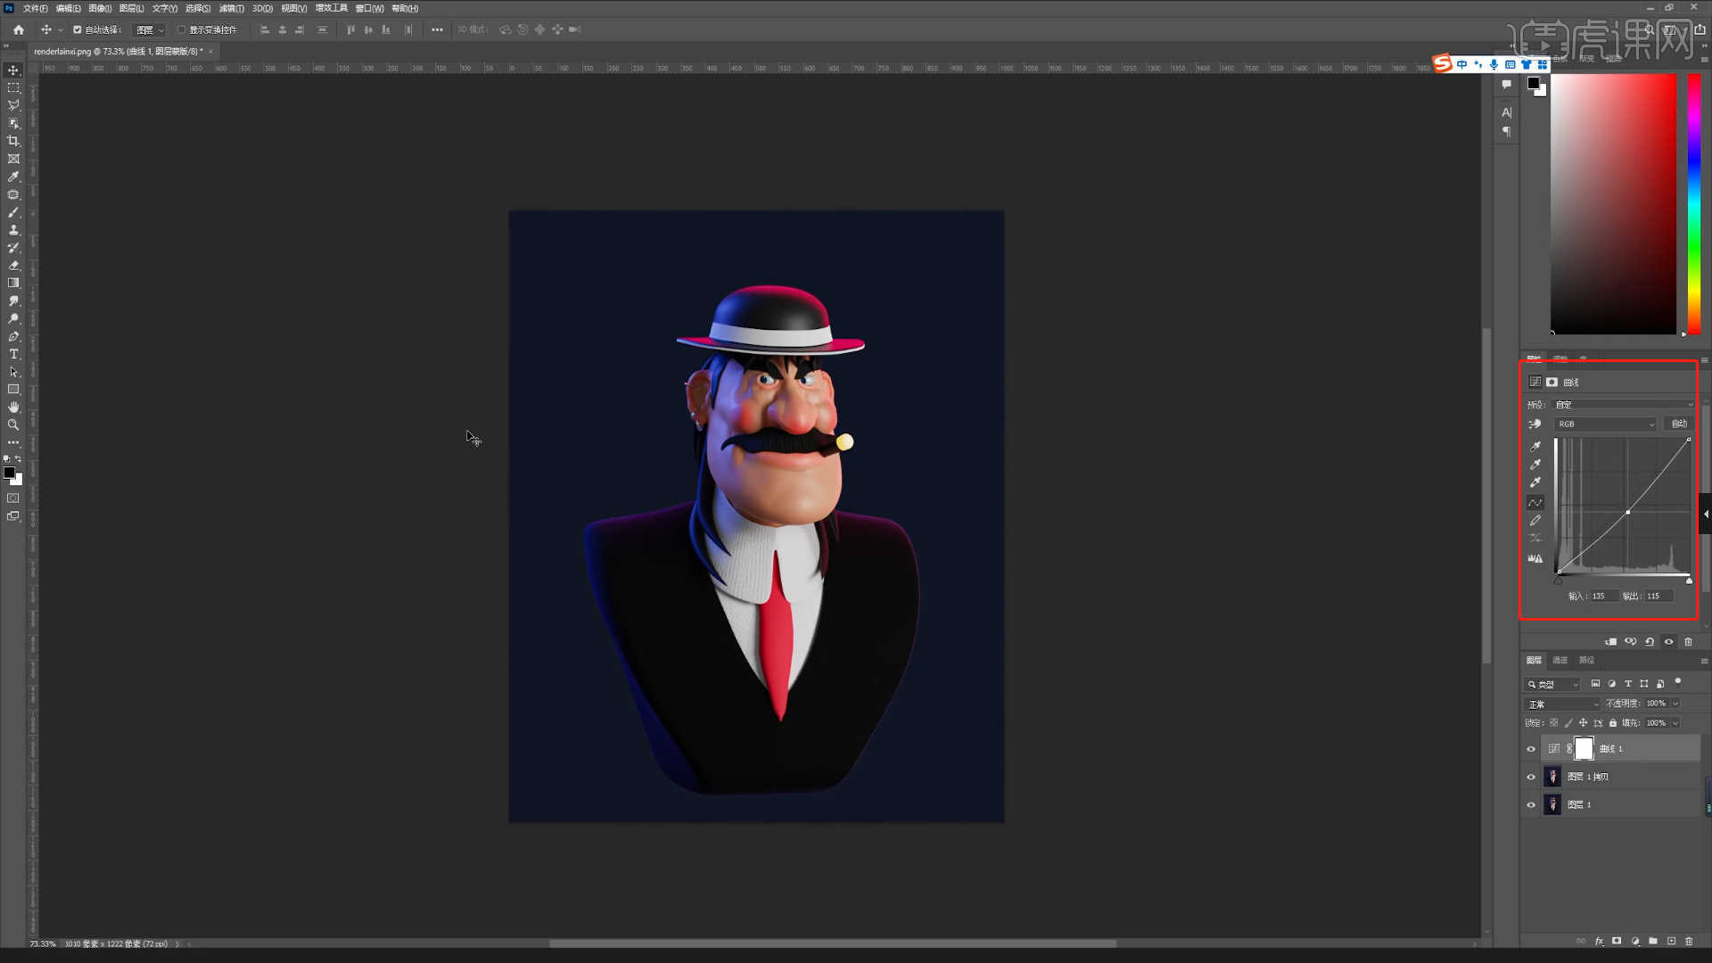
Task: Choose the white point eyedropper in Curves
Action: [1535, 482]
